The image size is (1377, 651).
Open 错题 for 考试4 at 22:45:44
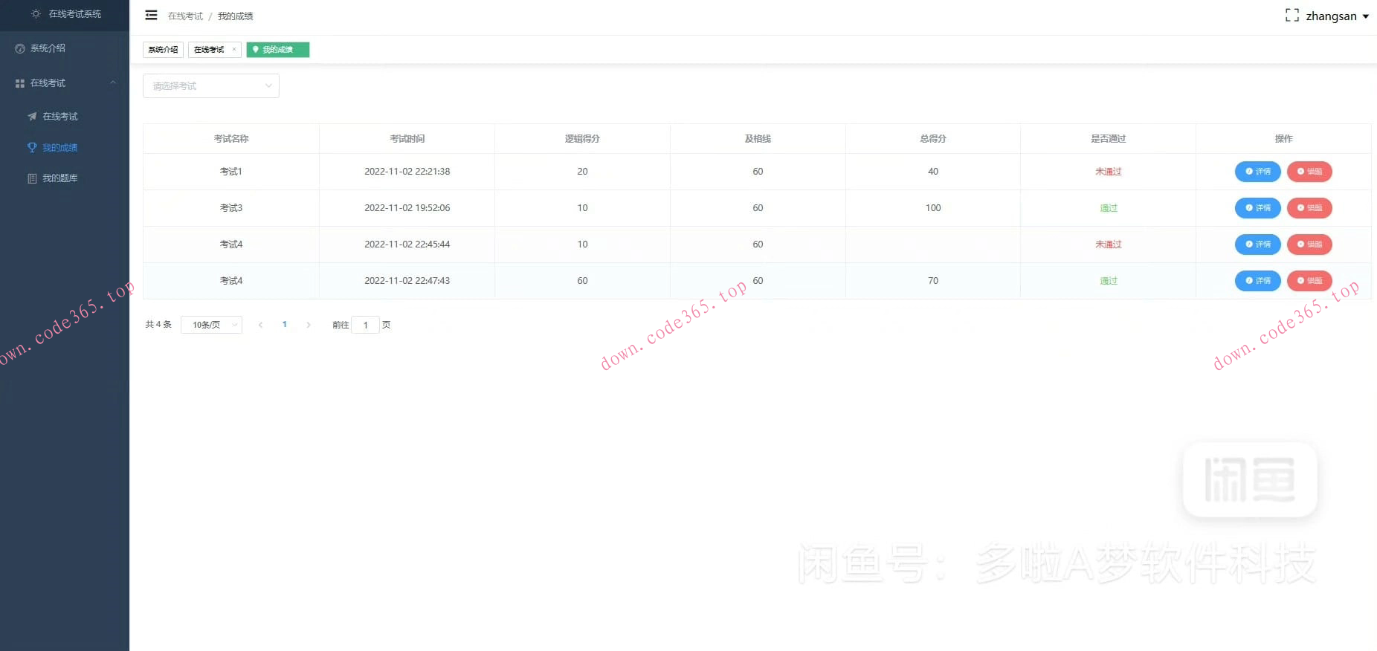1309,244
